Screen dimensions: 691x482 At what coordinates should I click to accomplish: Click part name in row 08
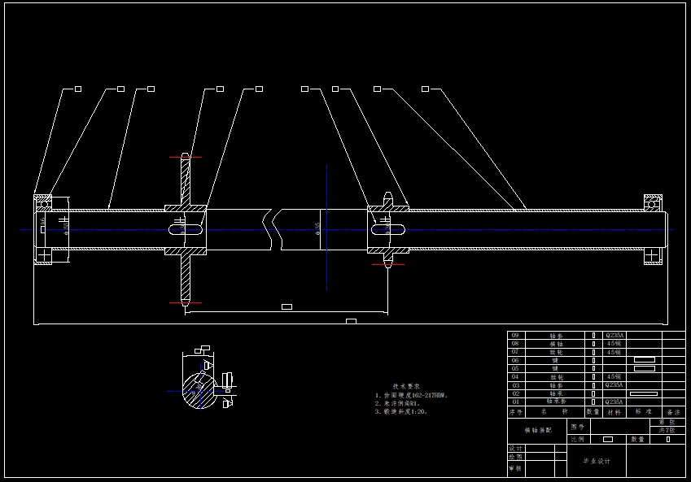(x=556, y=344)
